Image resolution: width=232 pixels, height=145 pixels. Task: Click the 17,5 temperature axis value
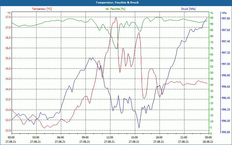click(x=8, y=17)
